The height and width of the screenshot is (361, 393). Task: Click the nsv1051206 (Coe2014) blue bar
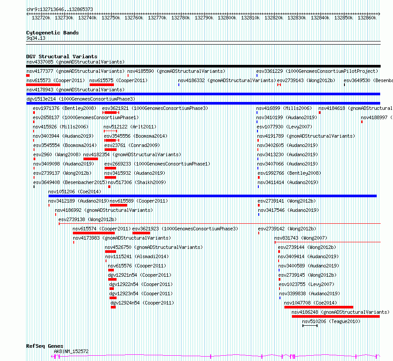click(x=212, y=196)
